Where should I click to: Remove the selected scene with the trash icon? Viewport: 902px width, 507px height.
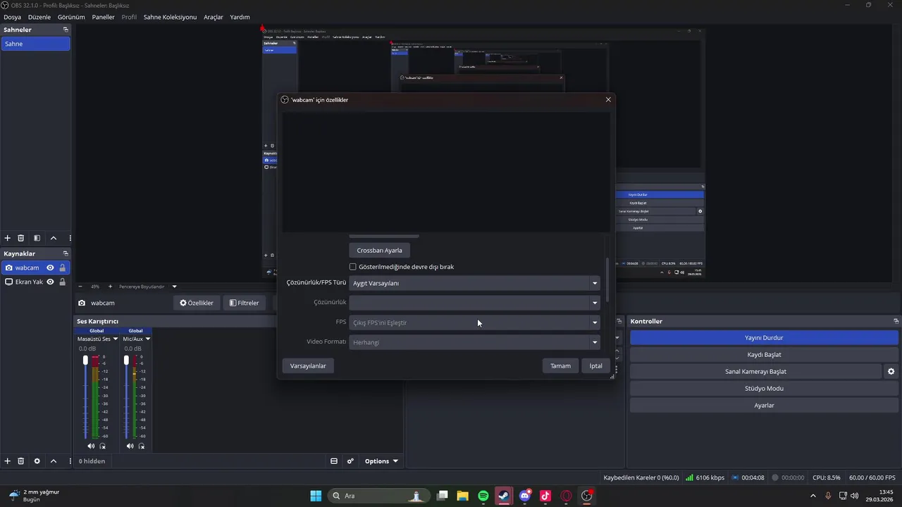tap(21, 238)
